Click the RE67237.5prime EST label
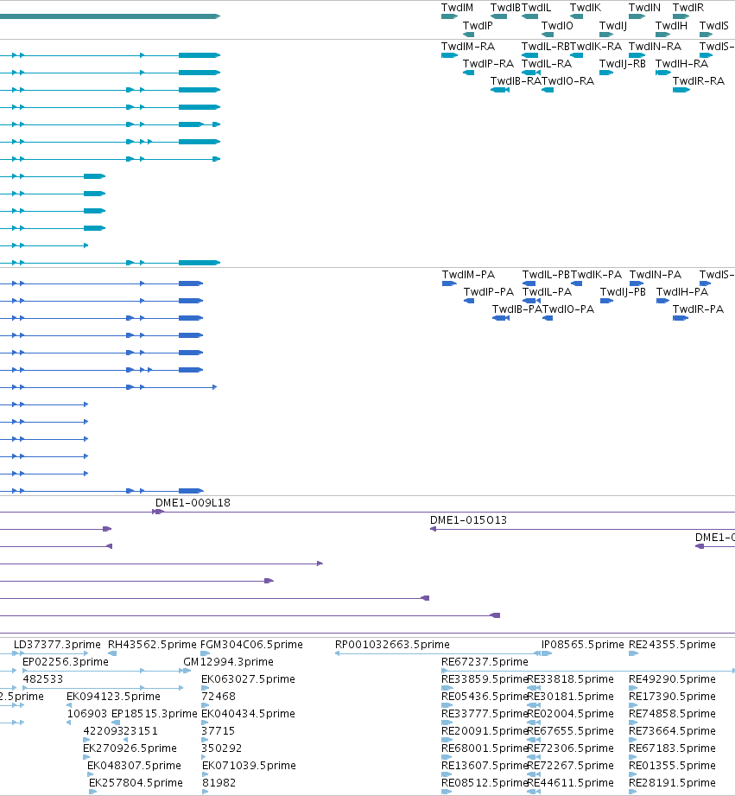The height and width of the screenshot is (796, 735). point(485,661)
